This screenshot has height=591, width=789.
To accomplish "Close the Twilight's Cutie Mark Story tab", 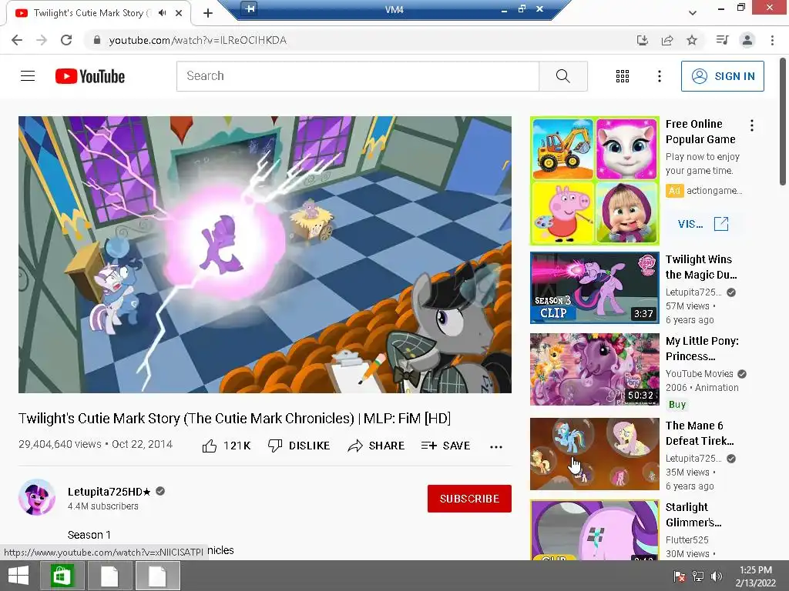I will 179,13.
